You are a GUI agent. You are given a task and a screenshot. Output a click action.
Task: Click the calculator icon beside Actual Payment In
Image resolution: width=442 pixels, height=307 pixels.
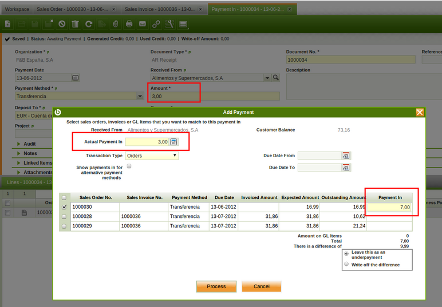pos(174,142)
